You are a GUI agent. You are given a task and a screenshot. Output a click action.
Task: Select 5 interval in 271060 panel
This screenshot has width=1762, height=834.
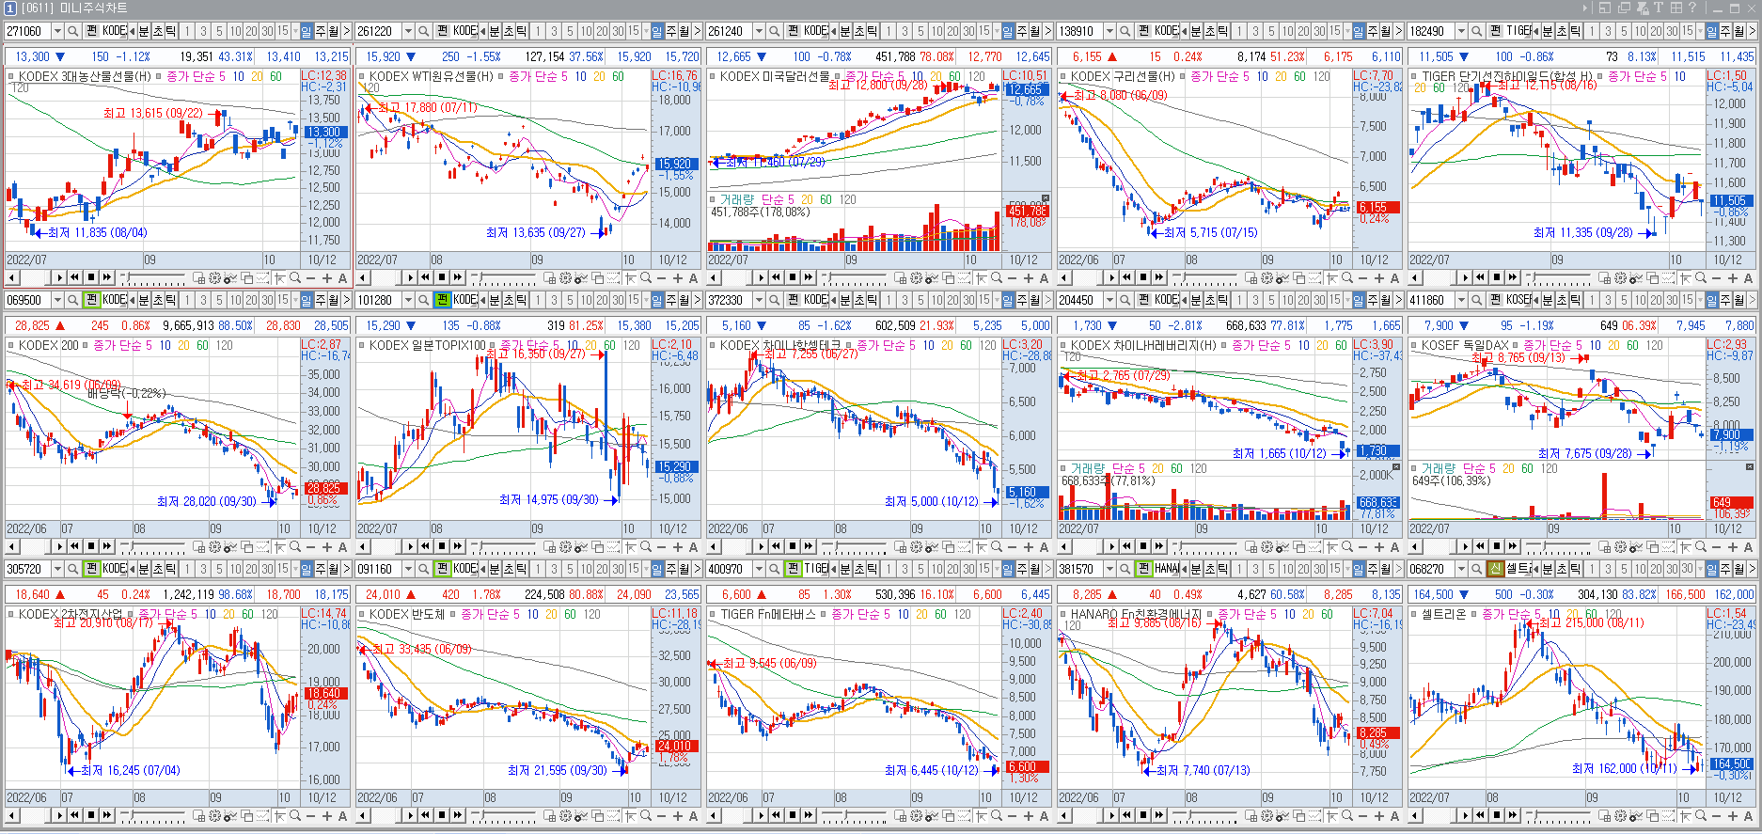[x=219, y=31]
